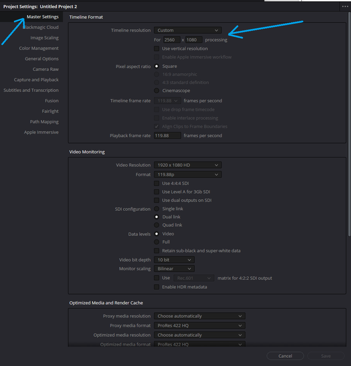The width and height of the screenshot is (351, 366).
Task: Open Timeline resolution dropdown
Action: 187,30
